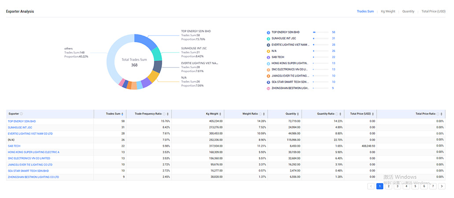Click the dark slate EVERTIE donut segment
The image size is (454, 198).
[x=157, y=66]
